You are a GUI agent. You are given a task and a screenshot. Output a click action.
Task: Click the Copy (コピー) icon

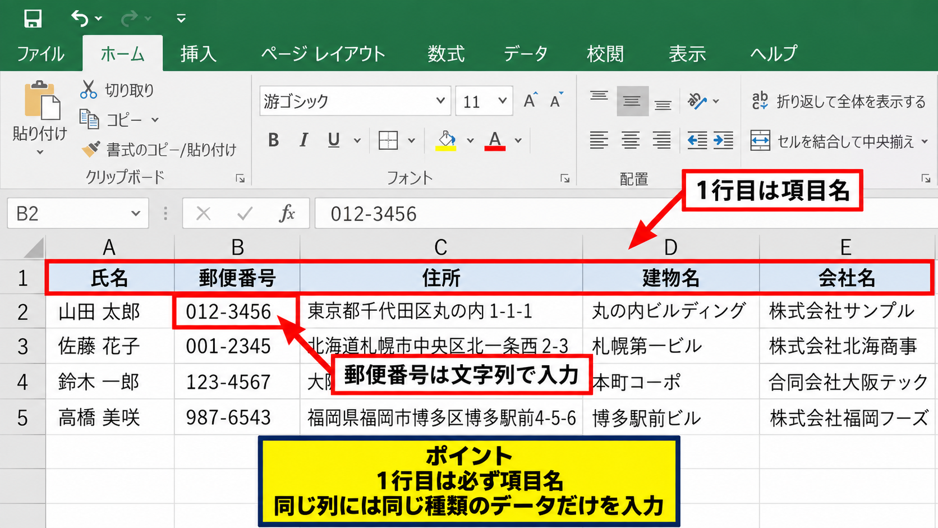(89, 119)
